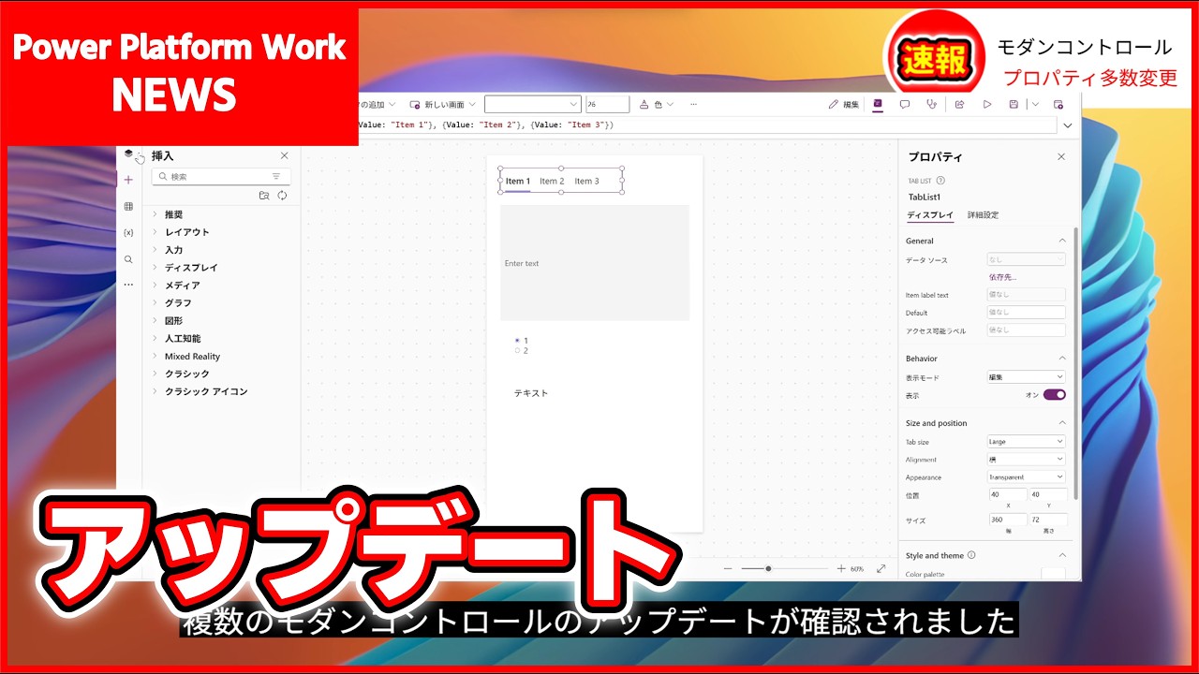Screen dimensions: 1199x674
Task: Close the Insert pane
Action: pos(285,155)
